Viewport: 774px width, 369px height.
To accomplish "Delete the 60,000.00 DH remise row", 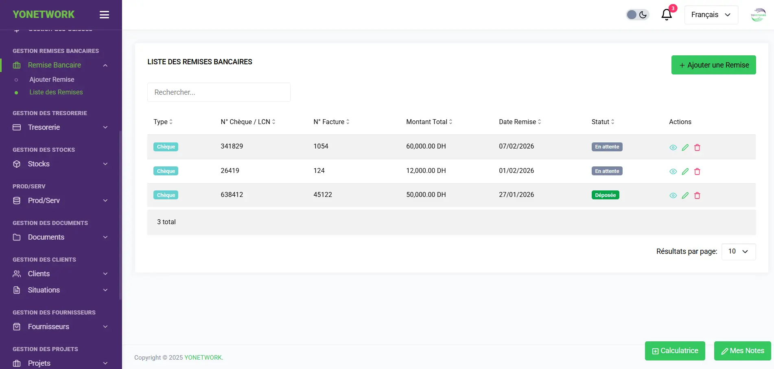I will (697, 147).
